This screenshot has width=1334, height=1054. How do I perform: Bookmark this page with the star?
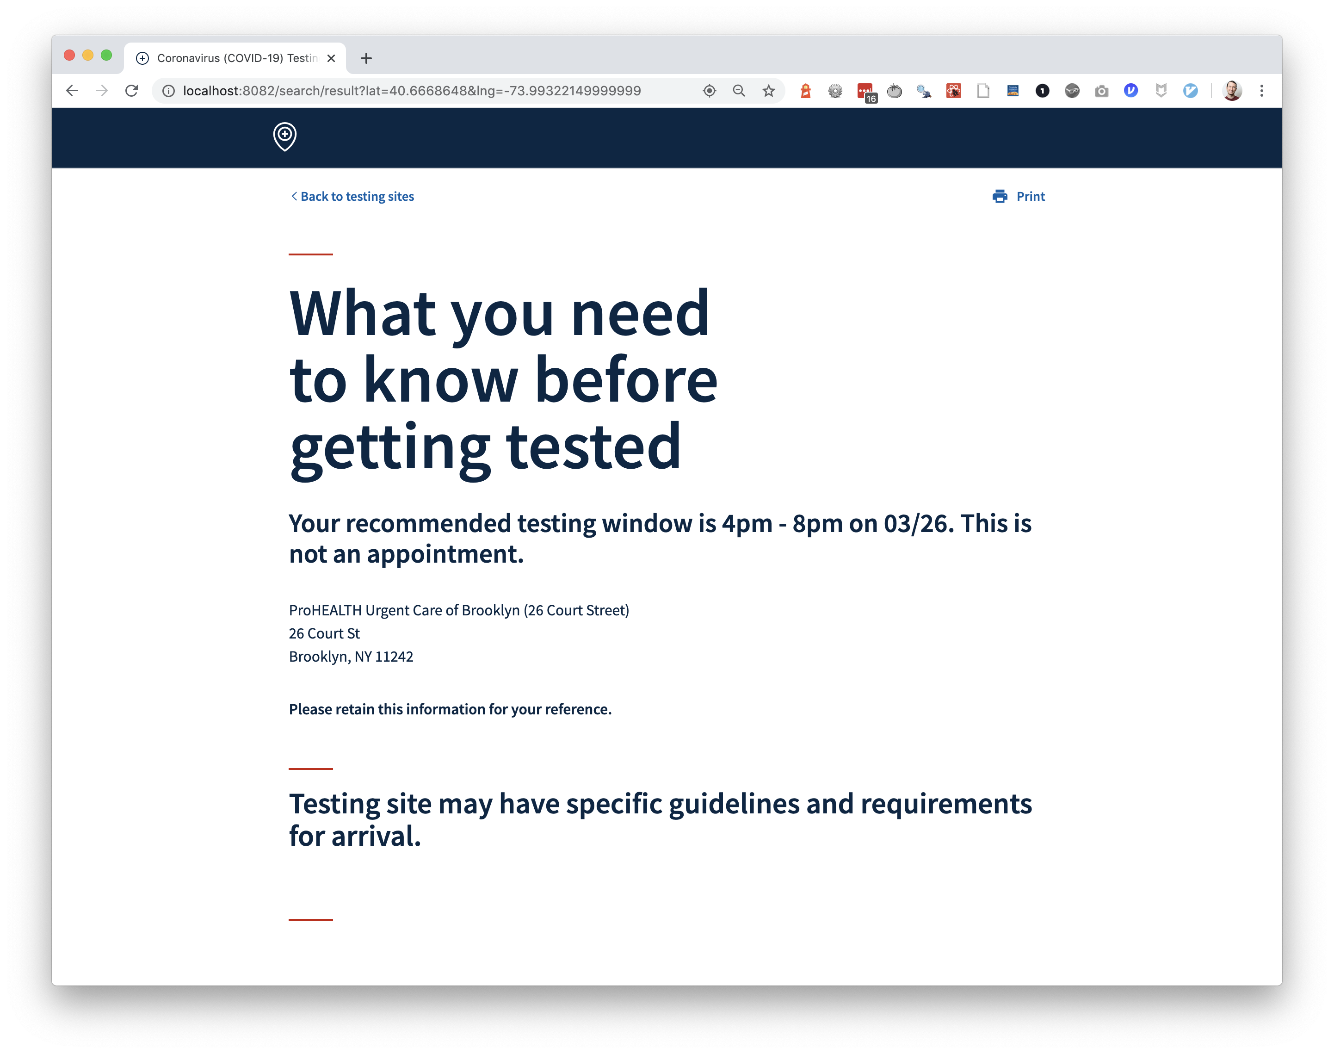point(768,91)
